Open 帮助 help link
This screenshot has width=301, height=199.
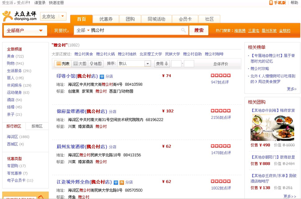coord(294,3)
